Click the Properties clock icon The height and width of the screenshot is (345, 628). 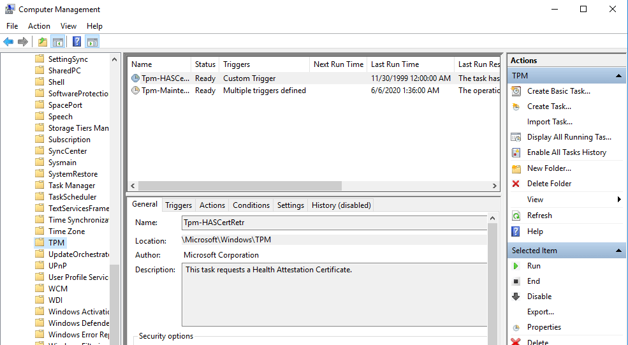point(516,327)
